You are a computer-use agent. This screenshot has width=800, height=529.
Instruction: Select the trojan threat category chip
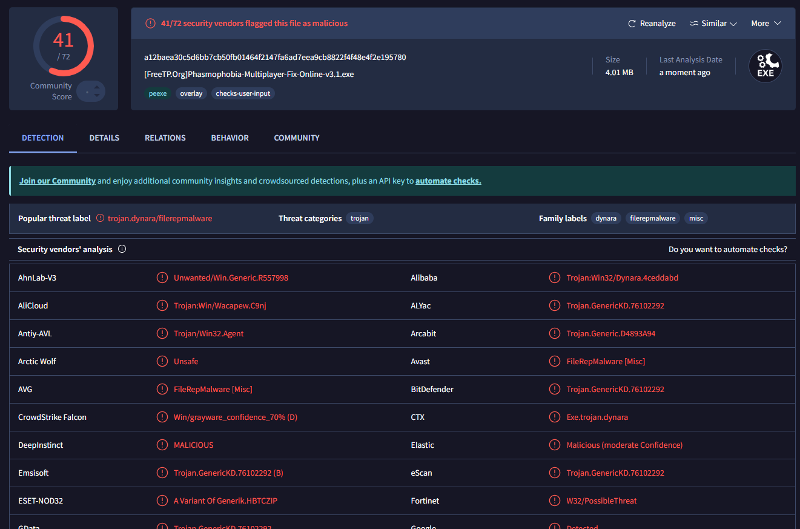pos(360,218)
